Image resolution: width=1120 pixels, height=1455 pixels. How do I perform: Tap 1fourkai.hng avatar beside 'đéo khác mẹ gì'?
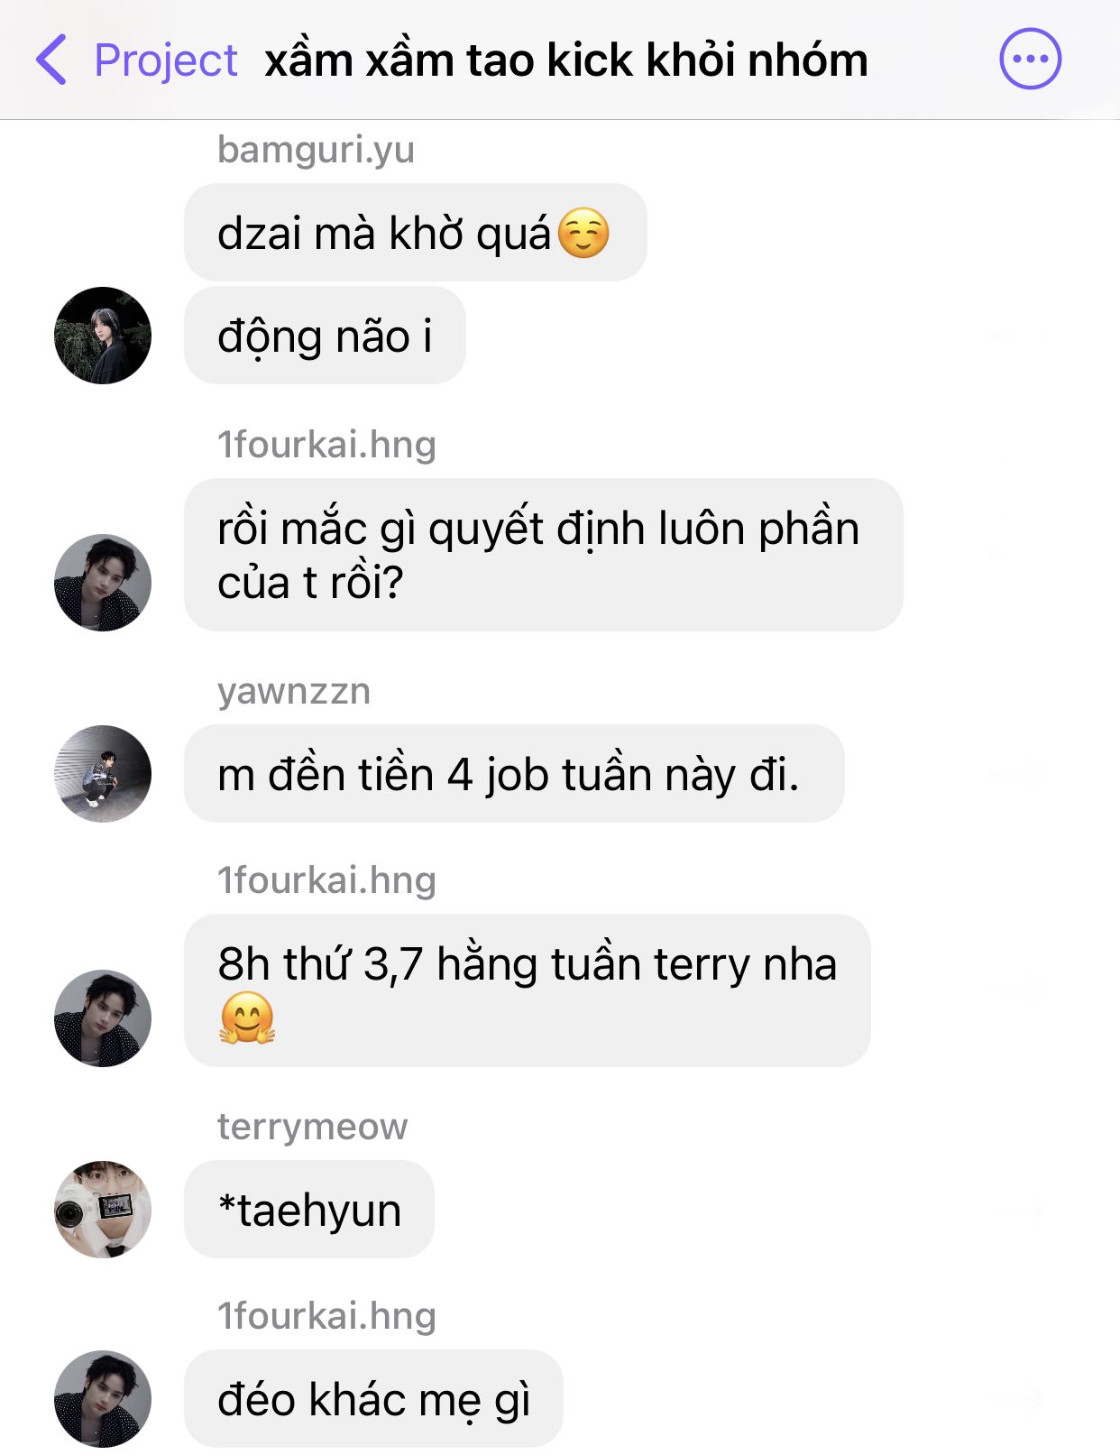pos(103,1399)
